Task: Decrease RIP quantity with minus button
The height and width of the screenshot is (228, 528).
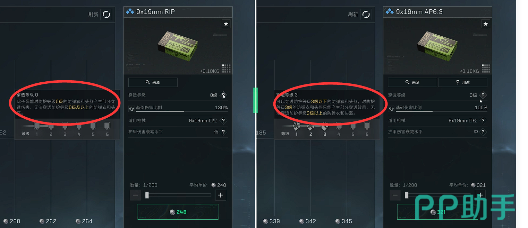Action: [x=136, y=195]
